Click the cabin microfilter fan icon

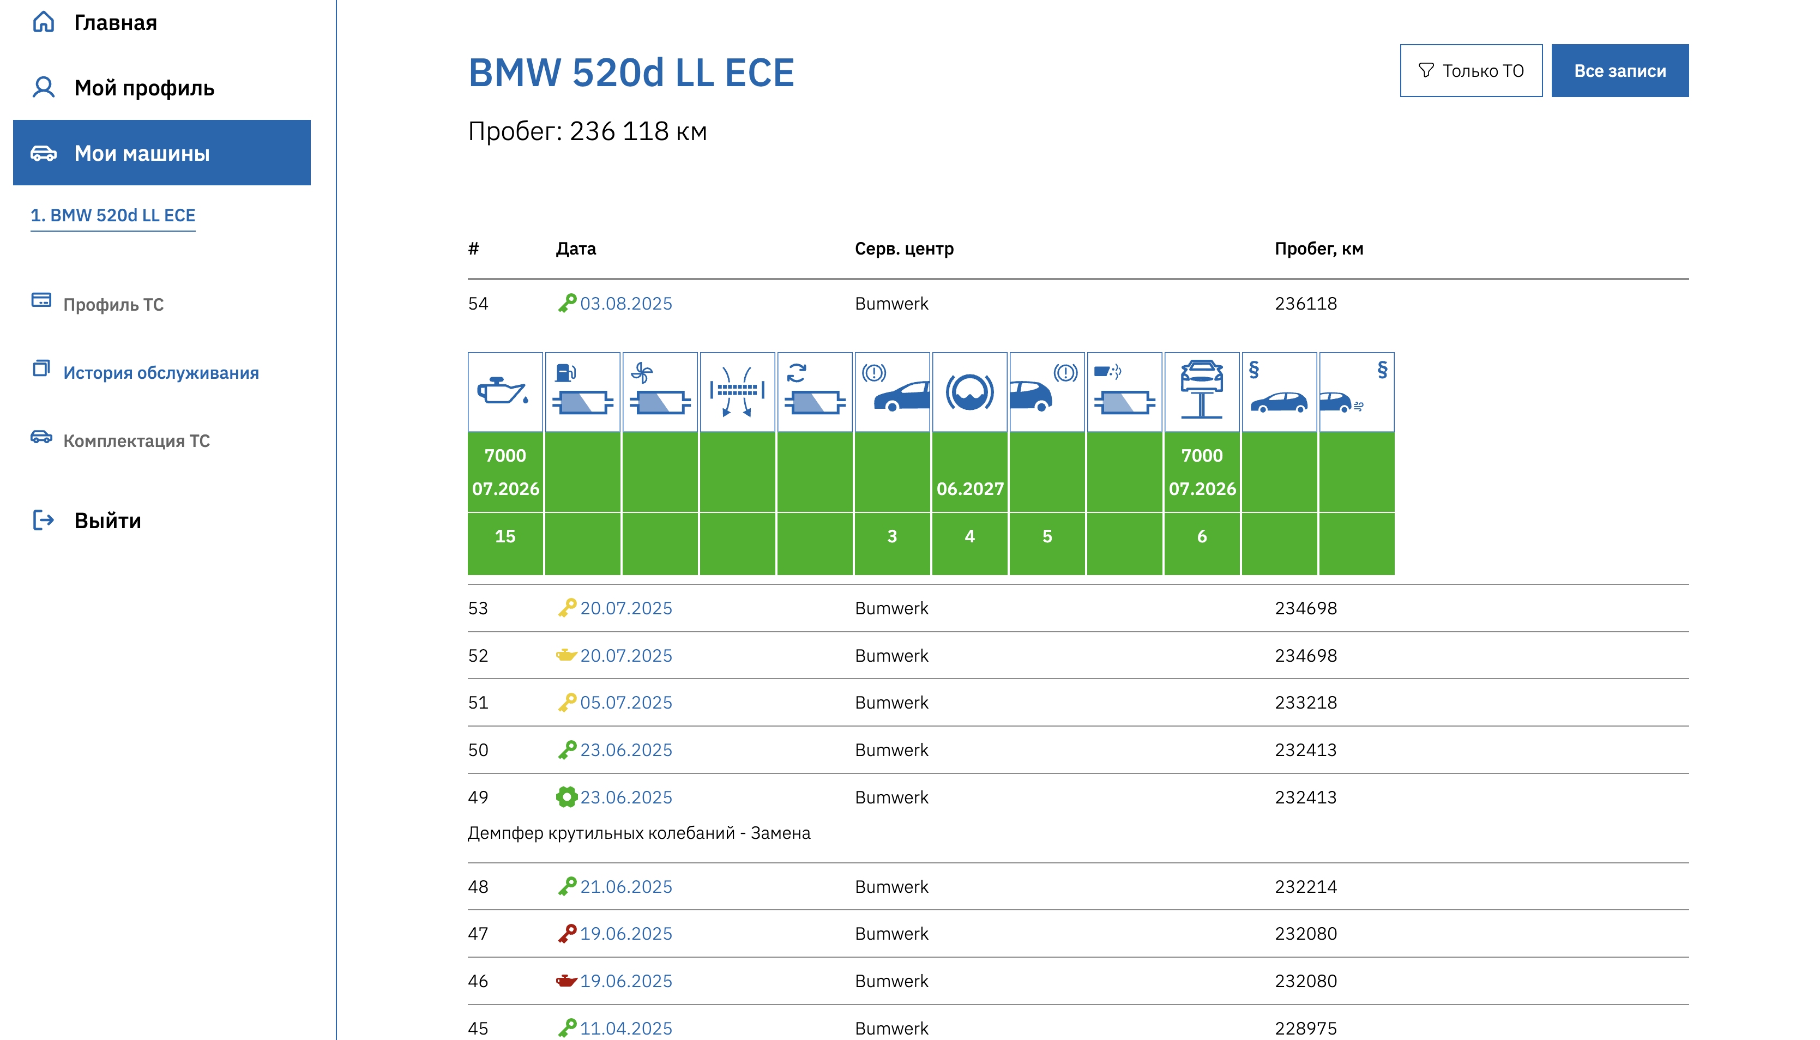659,391
